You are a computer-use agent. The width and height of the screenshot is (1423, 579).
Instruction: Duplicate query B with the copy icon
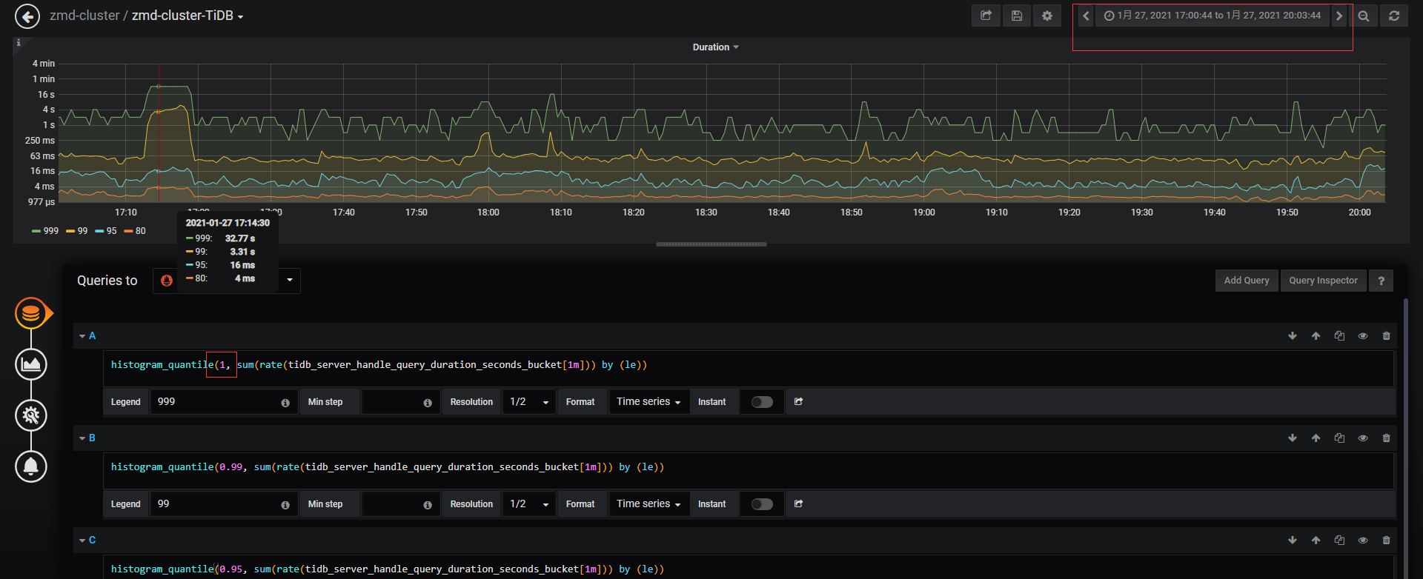coord(1339,438)
